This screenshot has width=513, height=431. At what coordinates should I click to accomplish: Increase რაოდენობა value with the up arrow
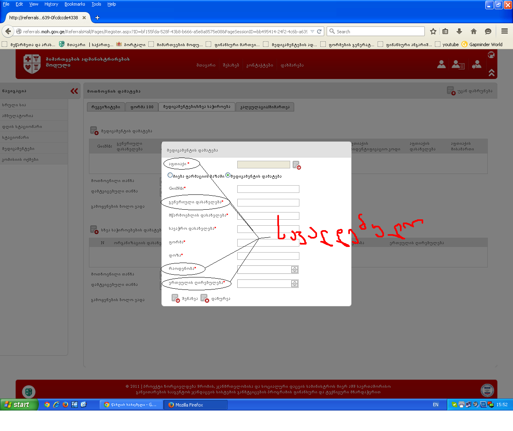tap(295, 268)
